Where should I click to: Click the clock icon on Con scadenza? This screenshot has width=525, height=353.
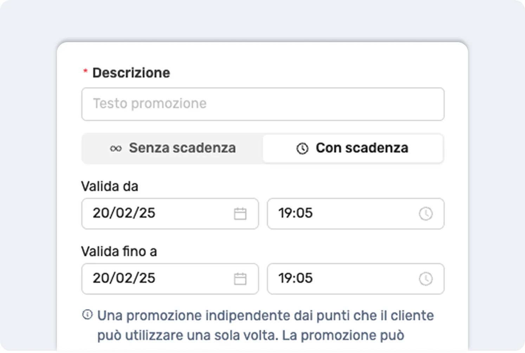(x=302, y=148)
